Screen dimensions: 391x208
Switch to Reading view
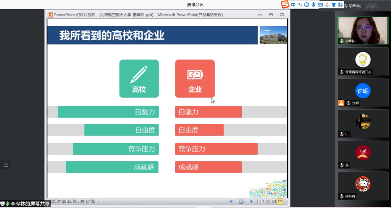[274, 202]
